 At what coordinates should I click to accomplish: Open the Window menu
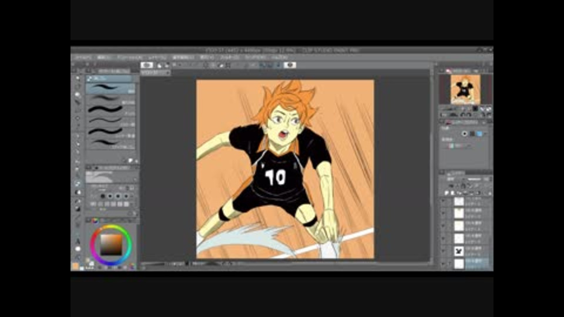pos(256,58)
